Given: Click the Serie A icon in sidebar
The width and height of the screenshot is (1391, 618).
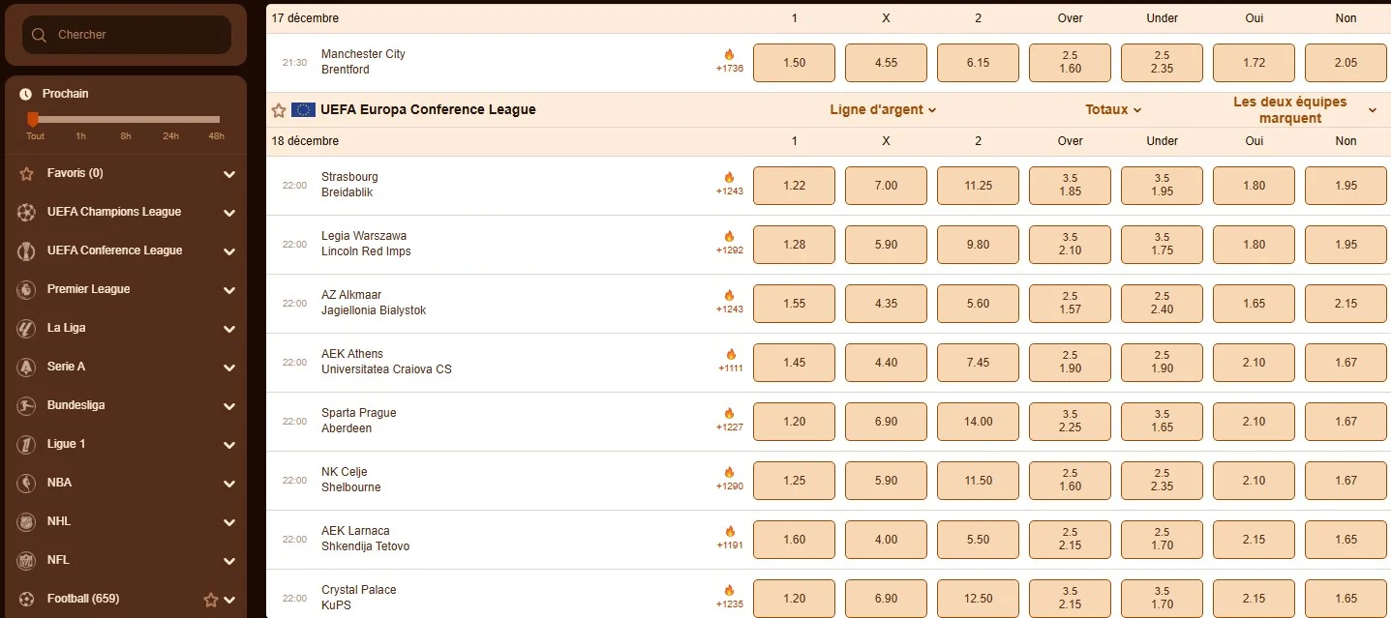Looking at the screenshot, I should click(x=27, y=367).
